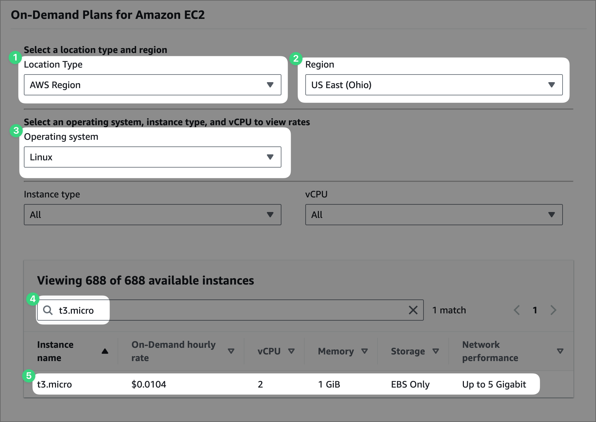Image resolution: width=596 pixels, height=422 pixels.
Task: Open the Instance type dropdown
Action: 153,215
